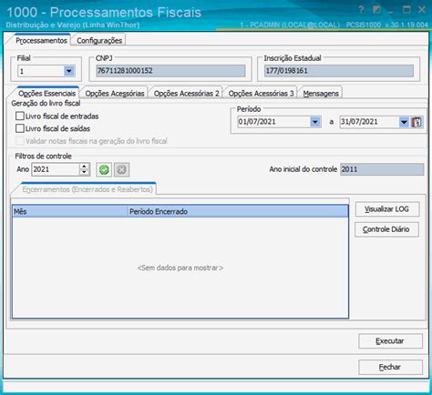
Task: Go to the Mensagens tab
Action: pyautogui.click(x=321, y=93)
